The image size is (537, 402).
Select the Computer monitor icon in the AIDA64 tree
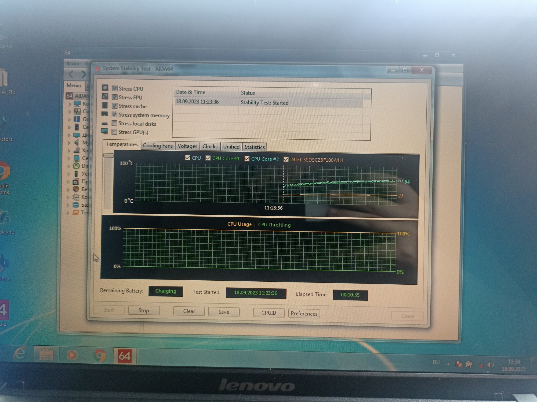[x=77, y=103]
